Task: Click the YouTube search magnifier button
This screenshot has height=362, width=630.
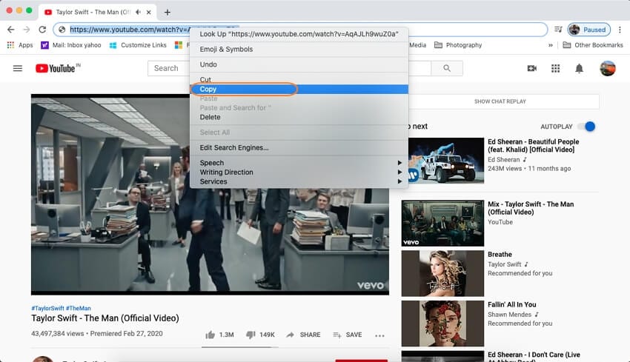Action: 447,68
